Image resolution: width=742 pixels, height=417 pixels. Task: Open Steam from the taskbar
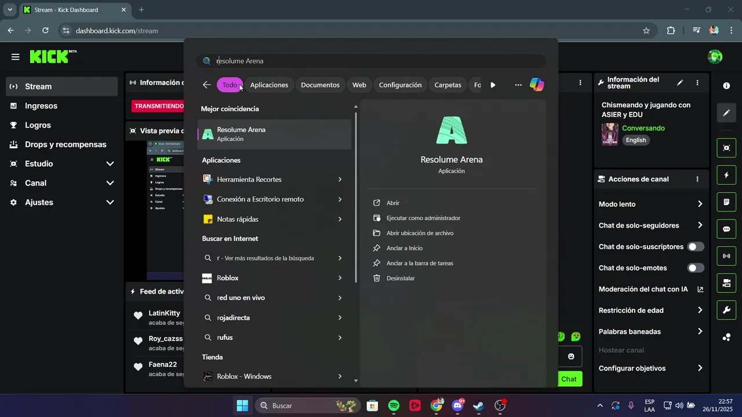(478, 405)
